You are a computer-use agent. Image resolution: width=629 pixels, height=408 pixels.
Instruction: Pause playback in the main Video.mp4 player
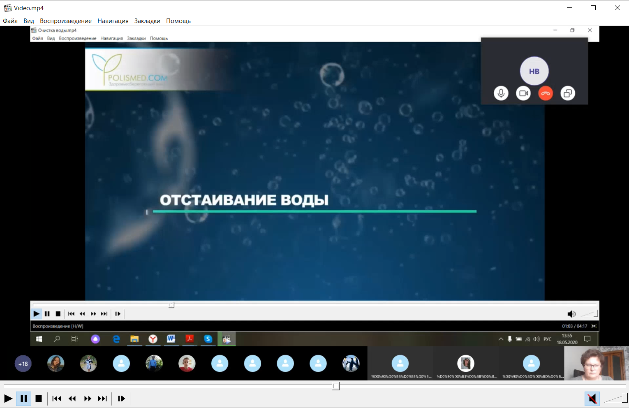coord(24,399)
